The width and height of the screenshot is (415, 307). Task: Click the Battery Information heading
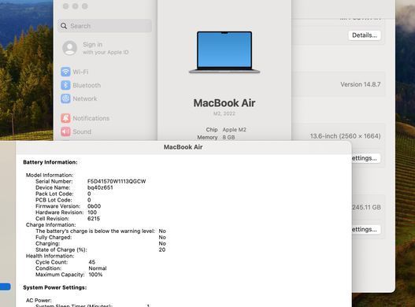click(x=50, y=162)
